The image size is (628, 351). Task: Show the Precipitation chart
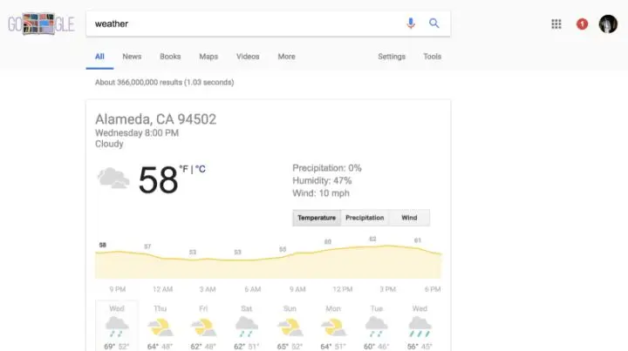pyautogui.click(x=365, y=218)
